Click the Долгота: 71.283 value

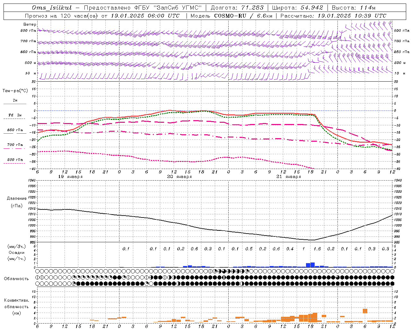(237, 8)
